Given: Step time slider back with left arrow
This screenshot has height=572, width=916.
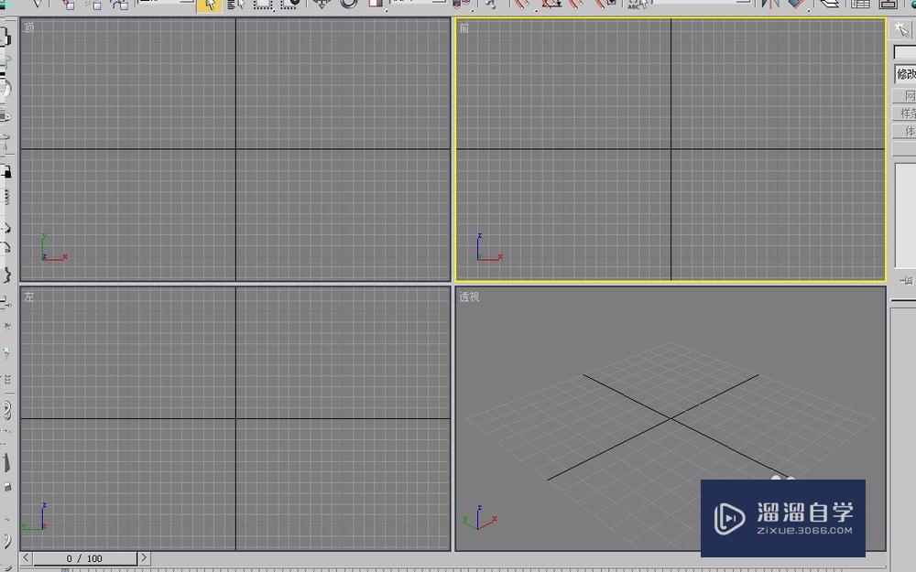Looking at the screenshot, I should [27, 558].
